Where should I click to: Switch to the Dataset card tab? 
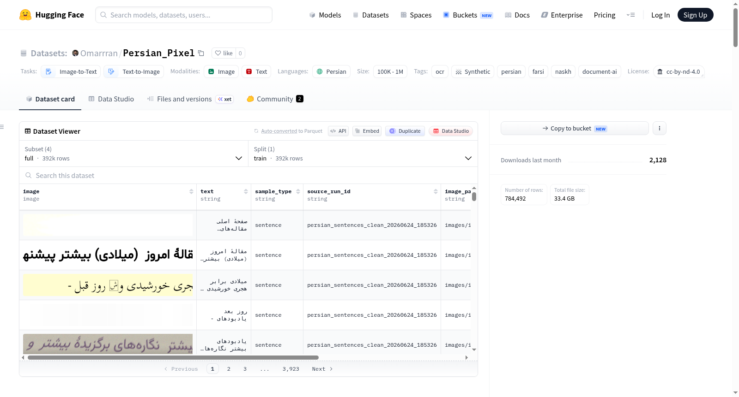click(x=50, y=99)
